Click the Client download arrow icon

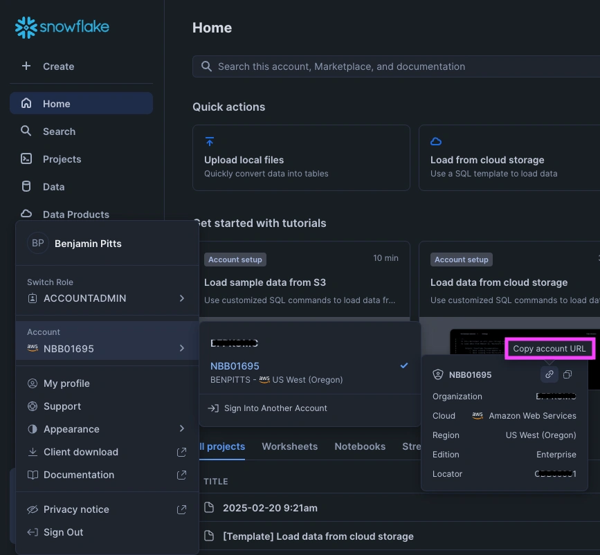pos(33,452)
